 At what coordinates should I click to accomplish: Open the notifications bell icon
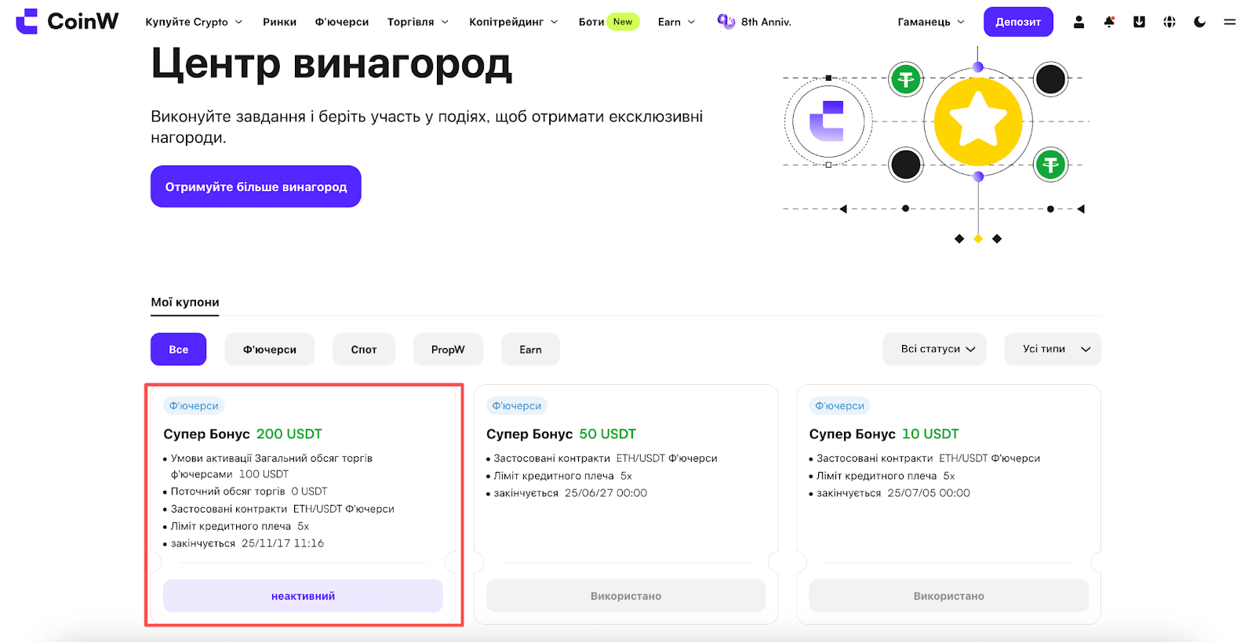click(x=1109, y=22)
